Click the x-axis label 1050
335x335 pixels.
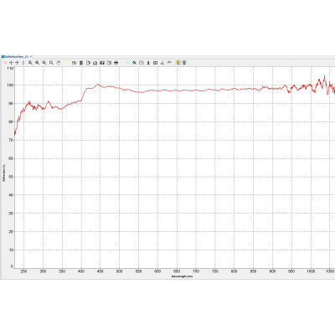coord(330,271)
